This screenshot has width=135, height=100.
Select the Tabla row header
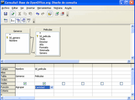tap(8, 76)
